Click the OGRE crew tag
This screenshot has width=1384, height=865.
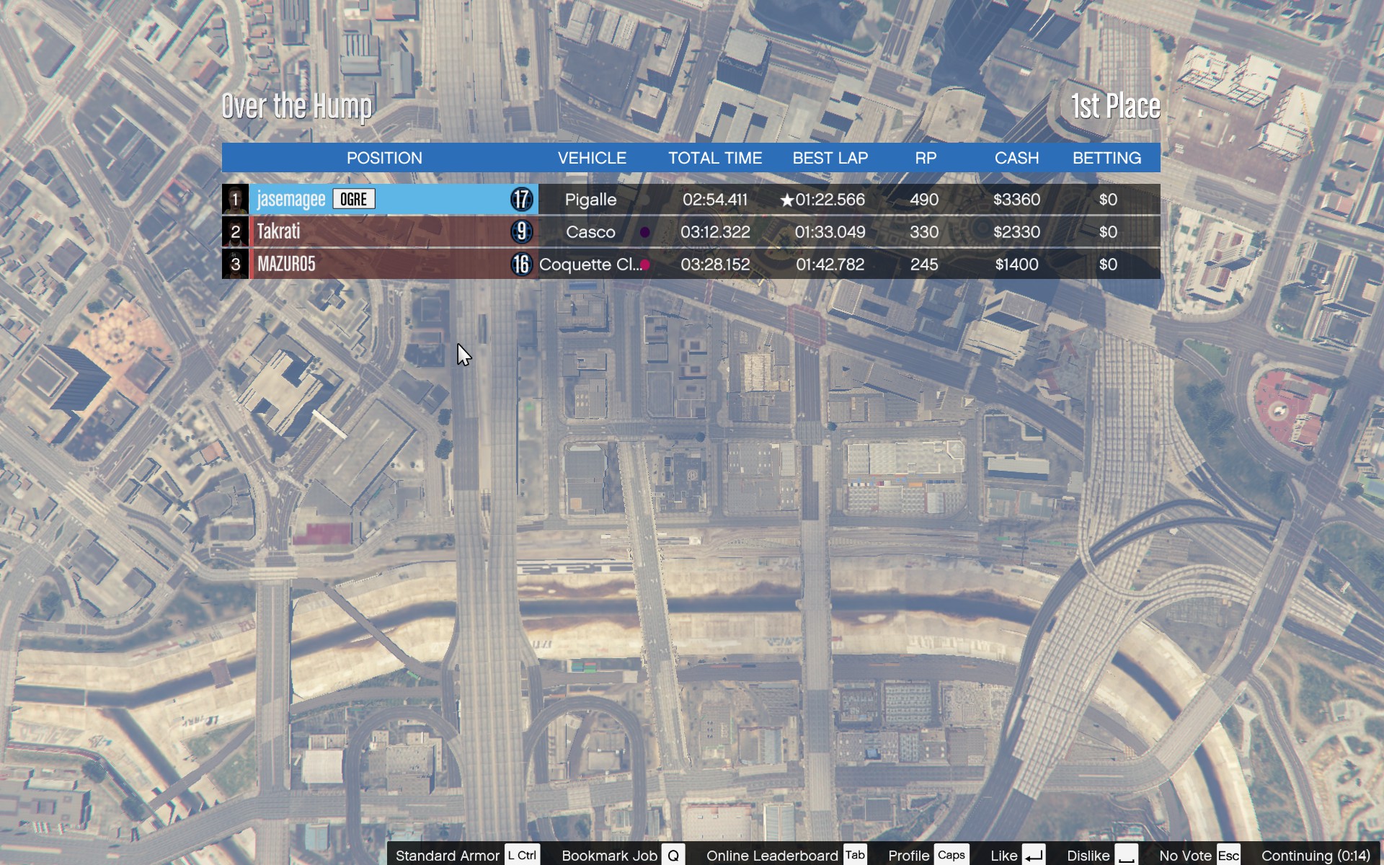point(353,199)
